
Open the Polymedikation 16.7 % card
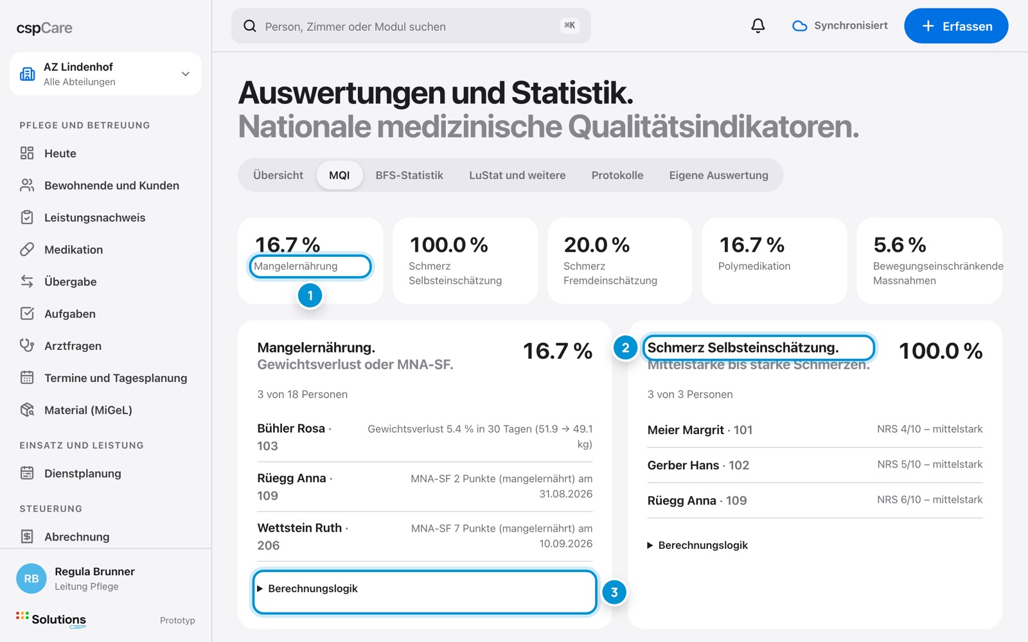pyautogui.click(x=774, y=261)
